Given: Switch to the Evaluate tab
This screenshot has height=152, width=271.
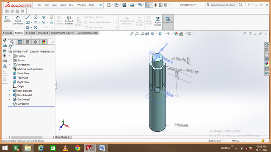Looking at the screenshot, I should click(x=30, y=33).
